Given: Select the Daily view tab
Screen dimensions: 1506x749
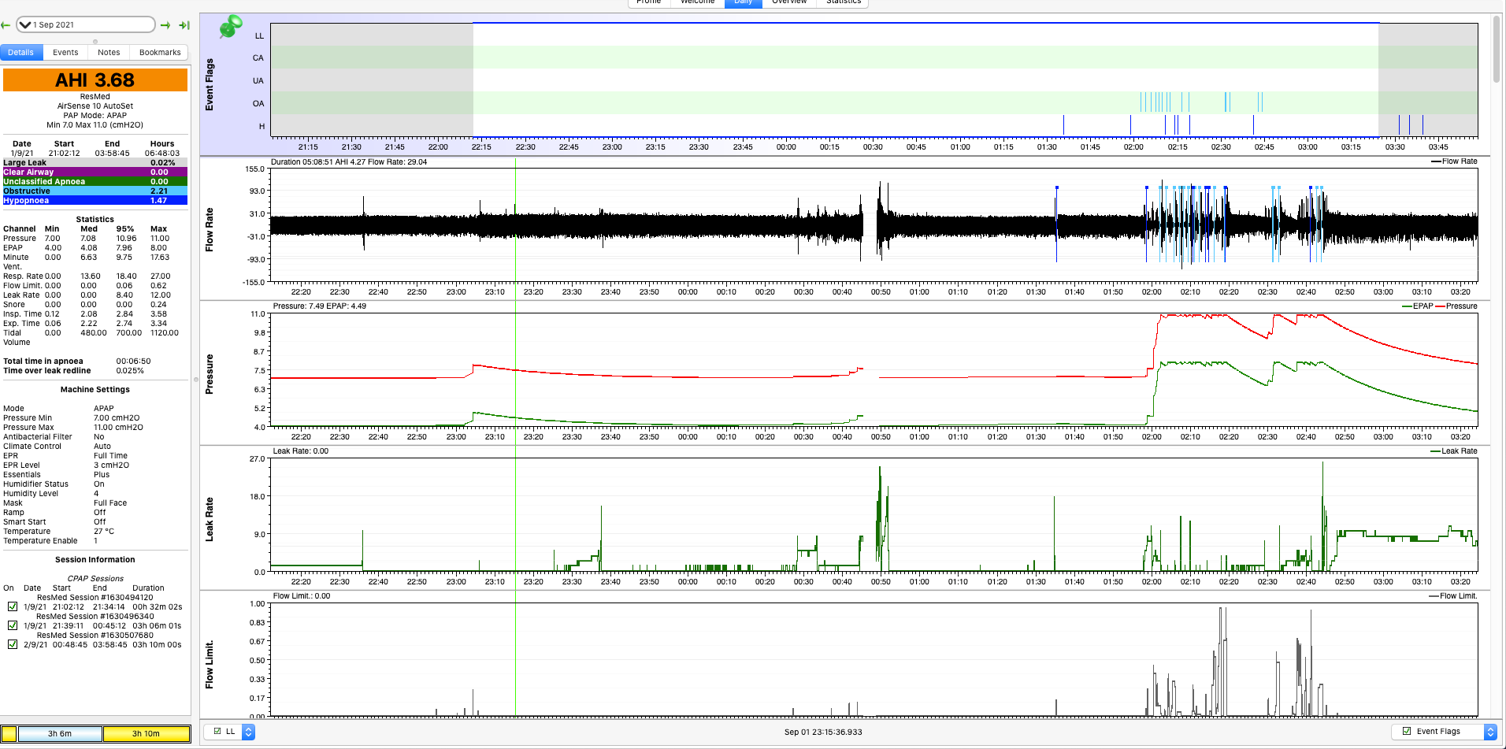Looking at the screenshot, I should coord(743,2).
